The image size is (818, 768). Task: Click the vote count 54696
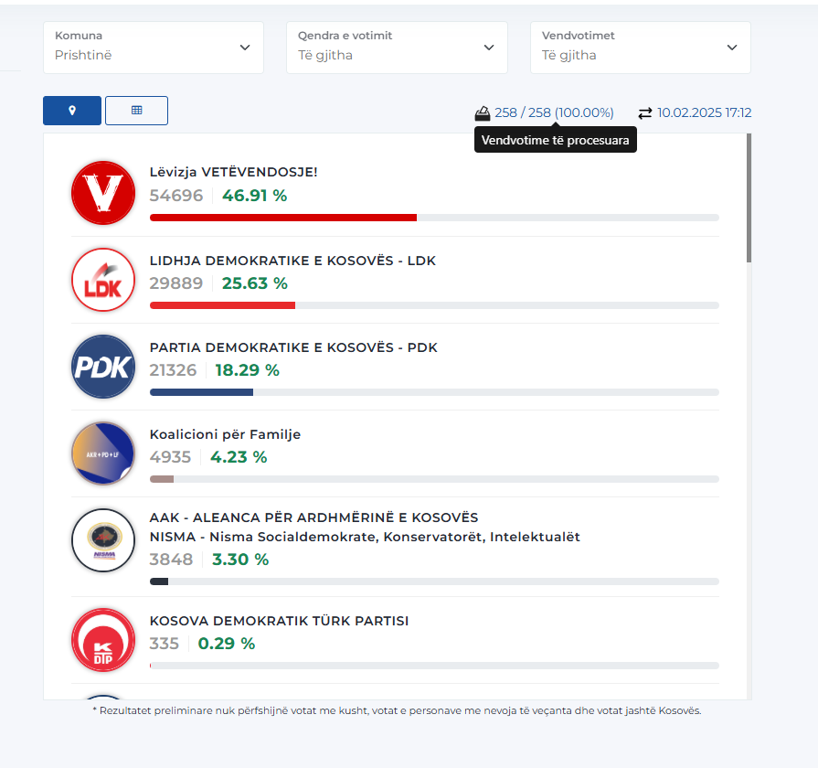175,196
